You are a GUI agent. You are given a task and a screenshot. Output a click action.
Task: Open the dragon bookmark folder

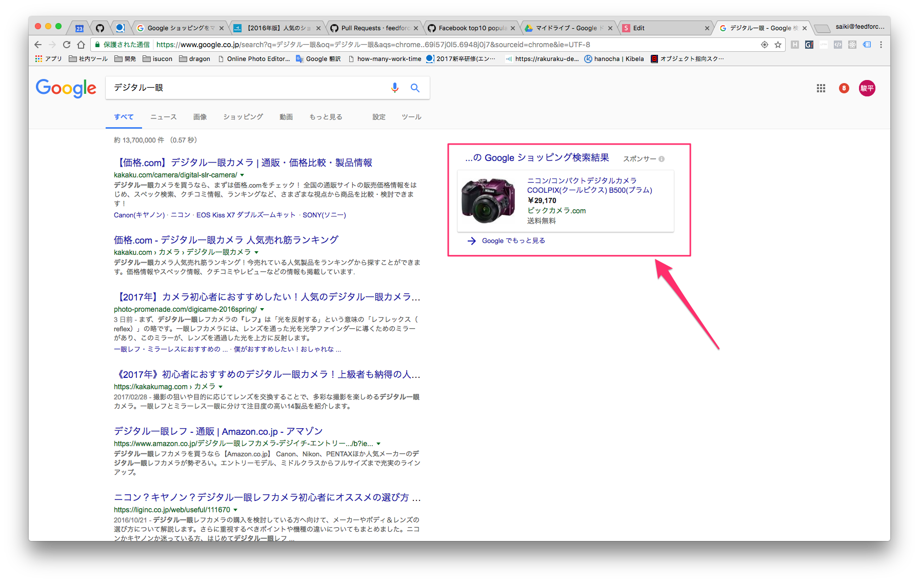coord(194,59)
